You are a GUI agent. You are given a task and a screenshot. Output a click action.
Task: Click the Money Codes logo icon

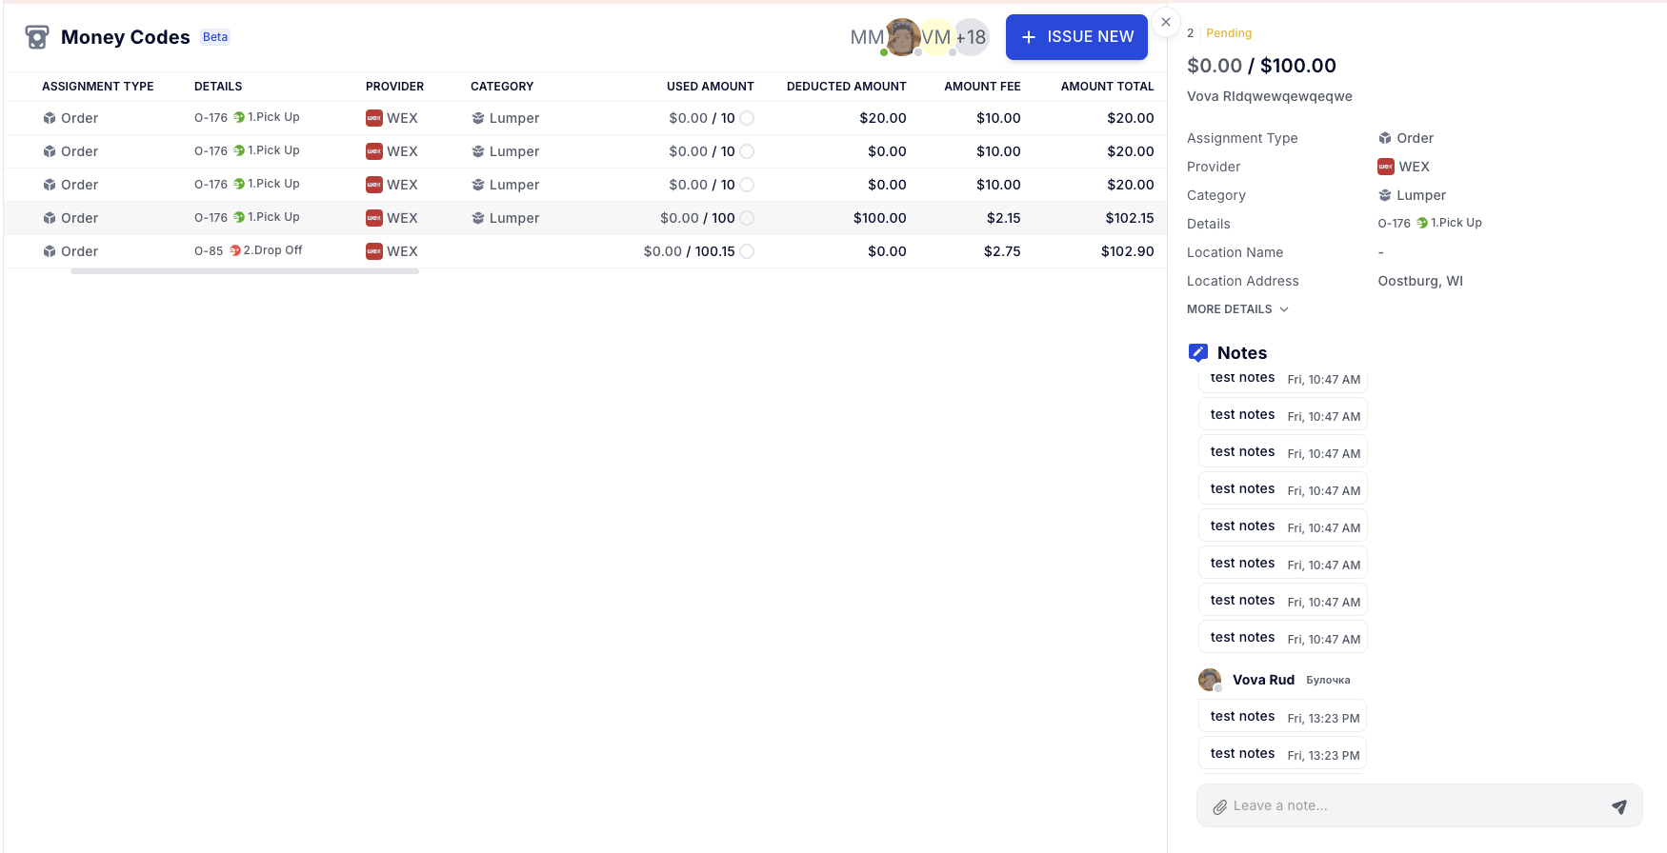[37, 37]
